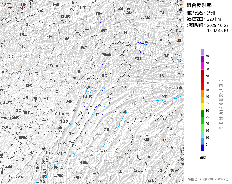Click the 黔江区 map label
The height and width of the screenshot is (184, 232).
pos(139,170)
